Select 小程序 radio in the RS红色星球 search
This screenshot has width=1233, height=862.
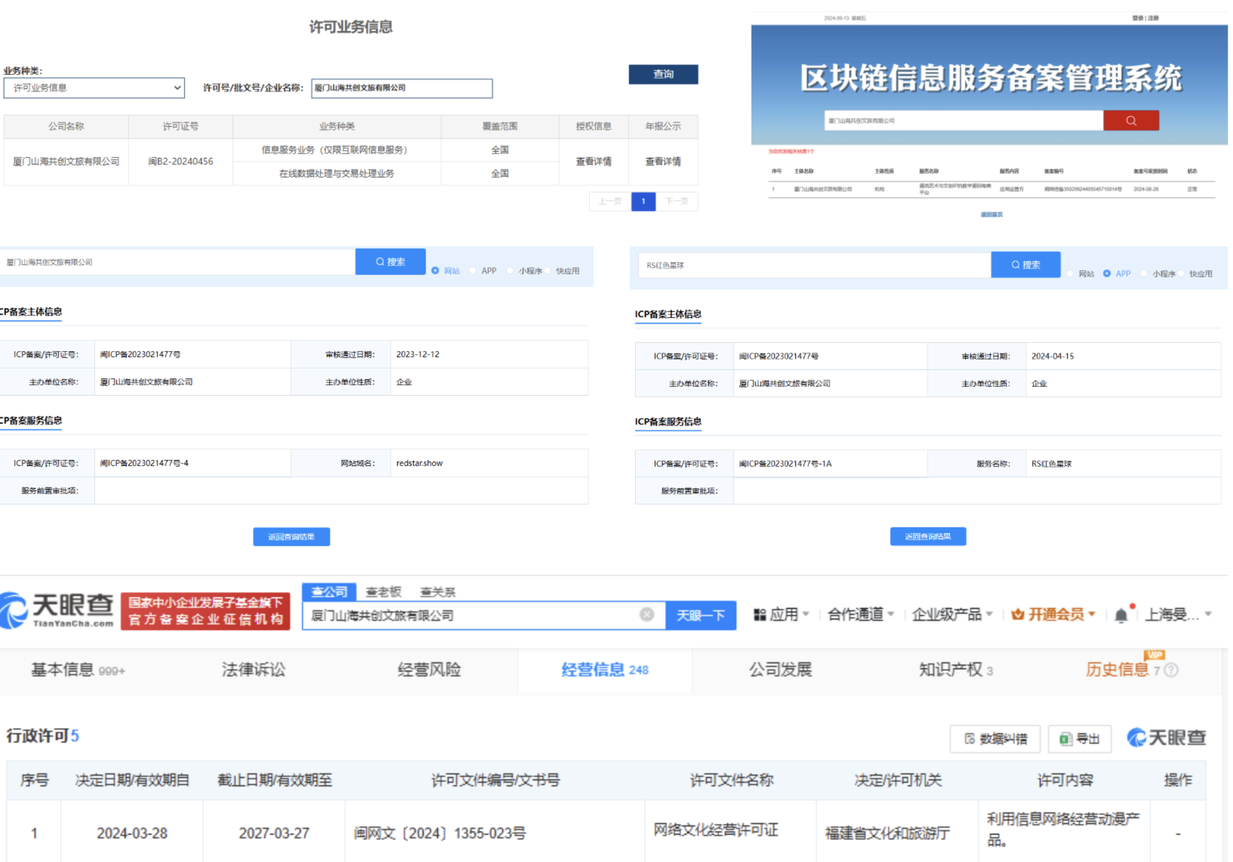point(1144,274)
